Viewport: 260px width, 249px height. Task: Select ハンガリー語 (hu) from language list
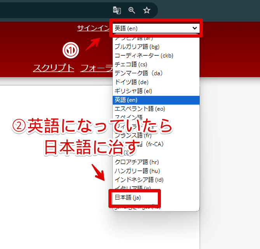point(156,171)
